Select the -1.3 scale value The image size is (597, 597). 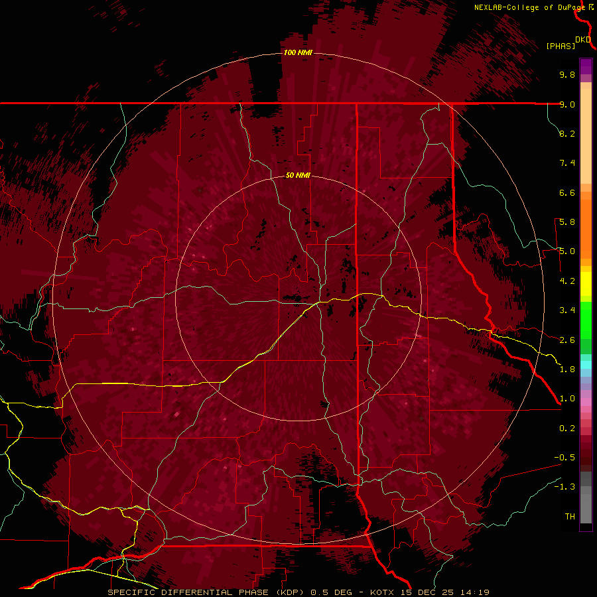click(564, 487)
